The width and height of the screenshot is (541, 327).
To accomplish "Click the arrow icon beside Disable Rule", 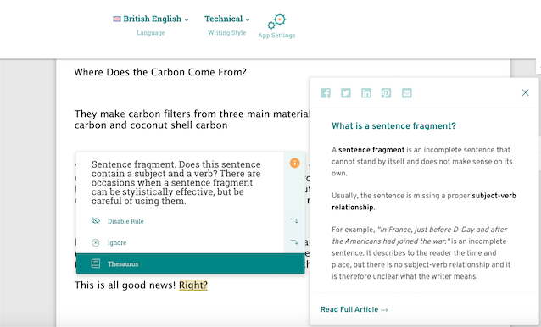I will pyautogui.click(x=294, y=221).
